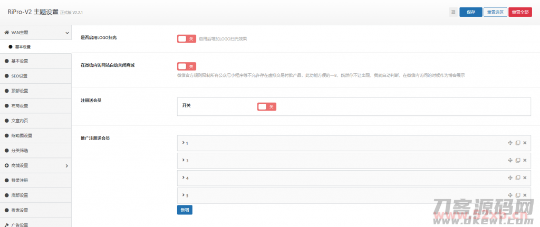Screen dimensions: 540x227
Task: Click the 重置选区 button
Action: point(495,12)
